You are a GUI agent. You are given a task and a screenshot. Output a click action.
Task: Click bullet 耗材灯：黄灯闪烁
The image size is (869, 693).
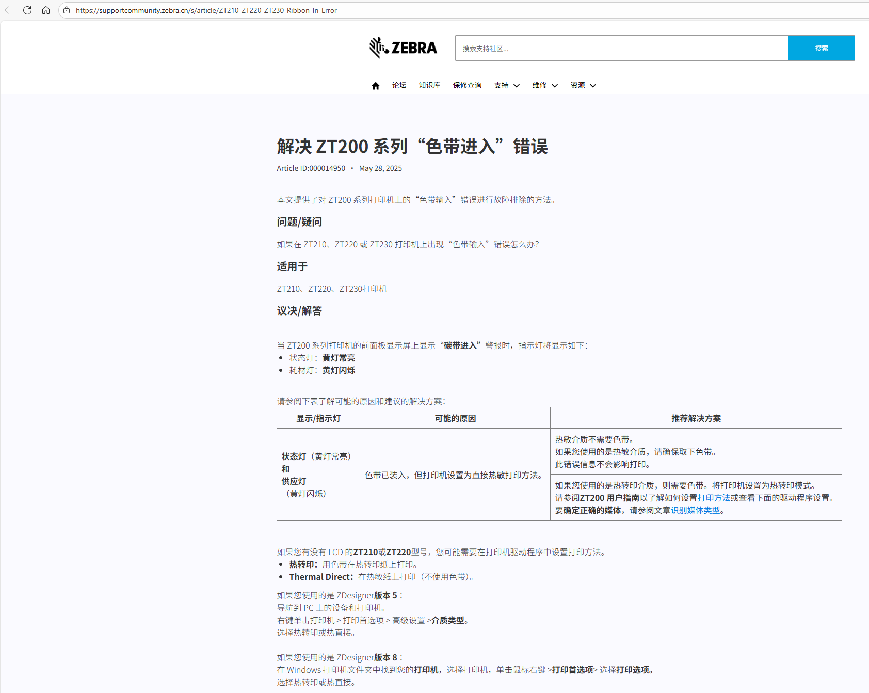322,370
